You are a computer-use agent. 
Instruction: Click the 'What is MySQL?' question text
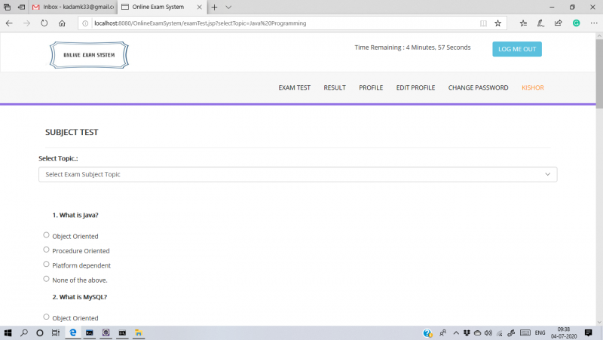coord(80,297)
